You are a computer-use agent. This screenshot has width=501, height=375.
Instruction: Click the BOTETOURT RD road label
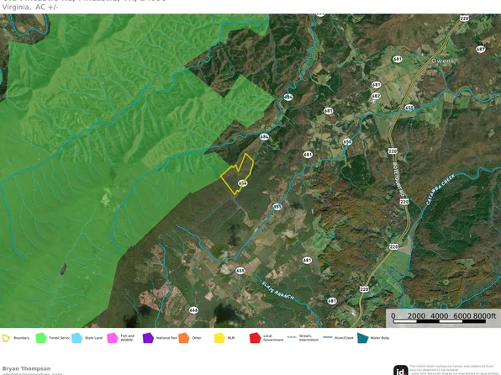tap(398, 179)
